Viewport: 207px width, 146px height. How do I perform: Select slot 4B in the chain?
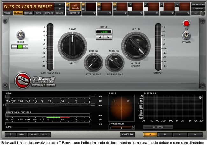coord(115,9)
